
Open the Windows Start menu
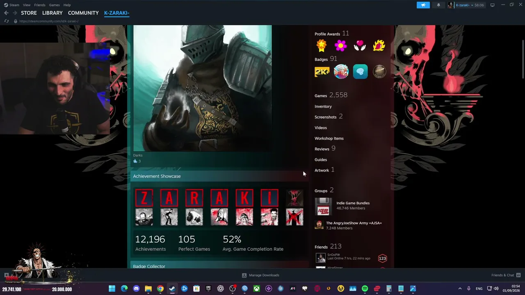112,288
